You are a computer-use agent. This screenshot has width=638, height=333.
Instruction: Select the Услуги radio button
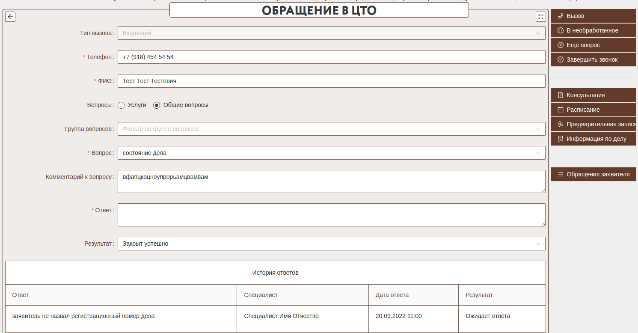click(121, 105)
